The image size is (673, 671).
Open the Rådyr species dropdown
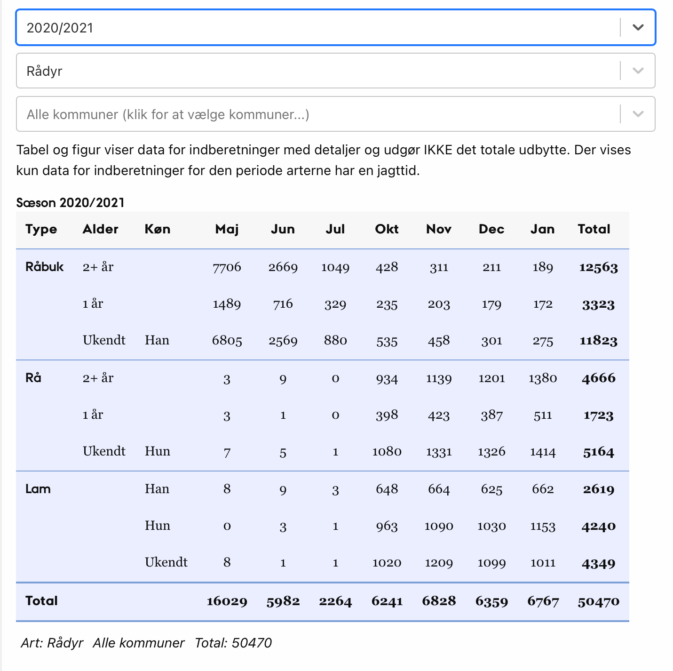tap(320, 71)
